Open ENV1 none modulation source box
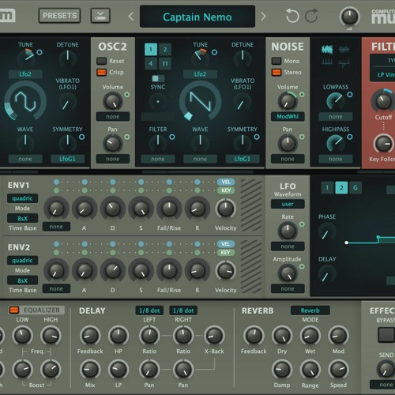 point(56,227)
